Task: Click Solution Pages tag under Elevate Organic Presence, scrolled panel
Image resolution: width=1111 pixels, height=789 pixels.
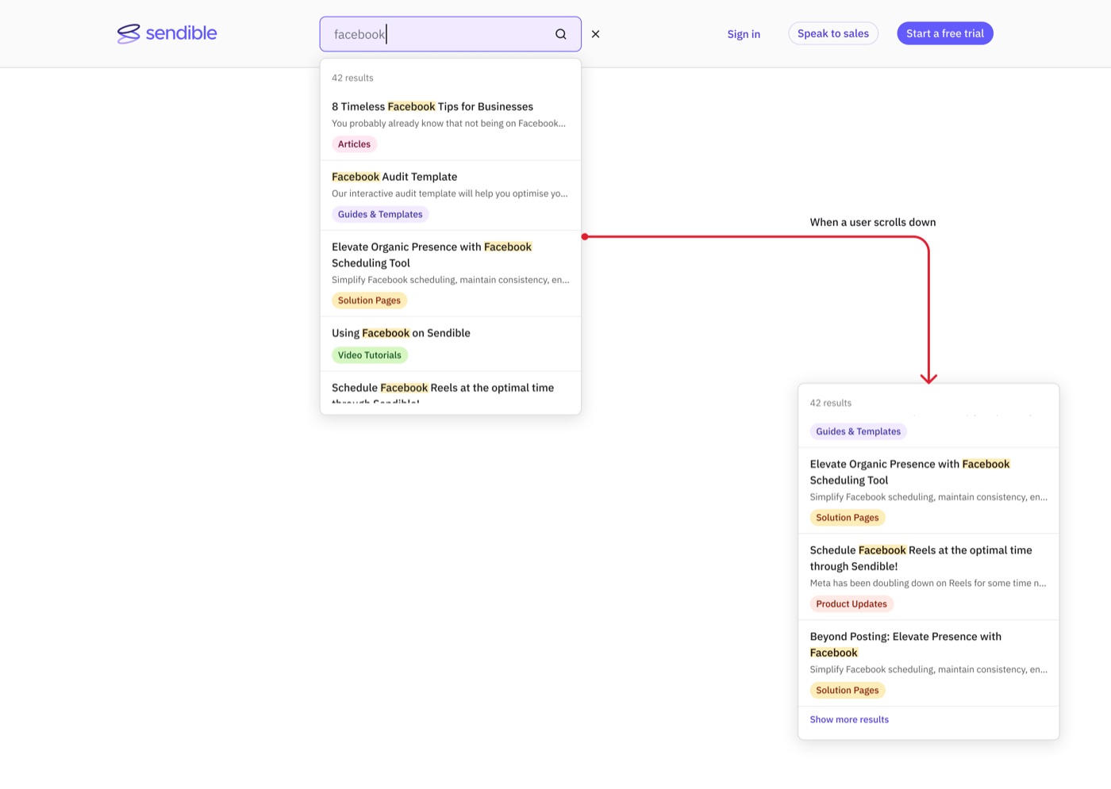Action: tap(848, 518)
